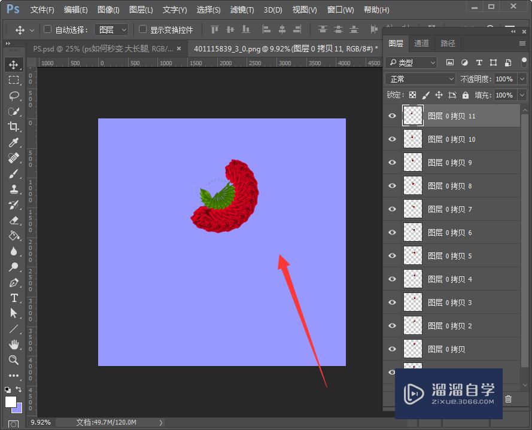Select the Blur tool
Viewport: 532px width, 430px height.
[x=14, y=251]
